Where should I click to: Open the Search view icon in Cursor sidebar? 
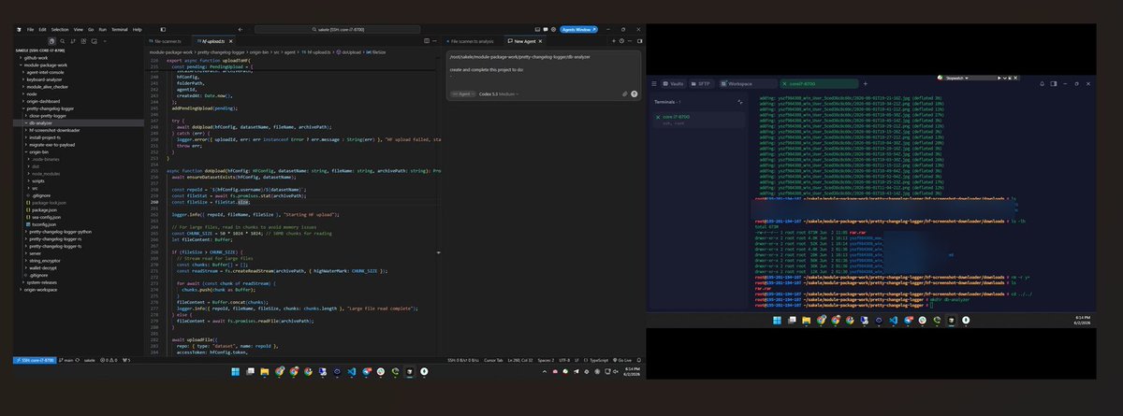(63, 41)
